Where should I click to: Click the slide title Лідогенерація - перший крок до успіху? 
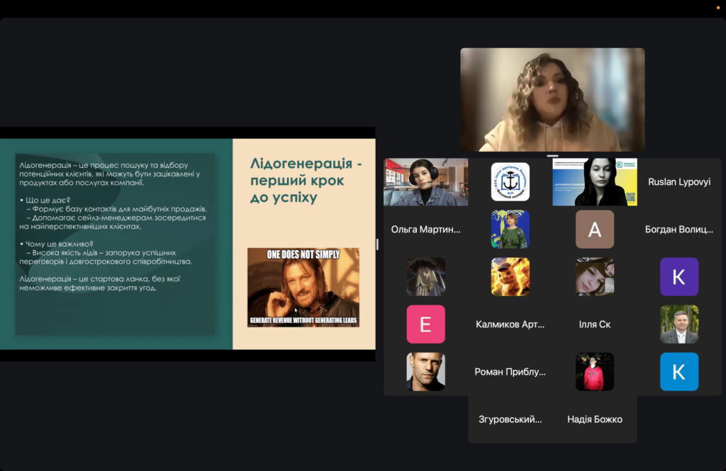click(306, 180)
